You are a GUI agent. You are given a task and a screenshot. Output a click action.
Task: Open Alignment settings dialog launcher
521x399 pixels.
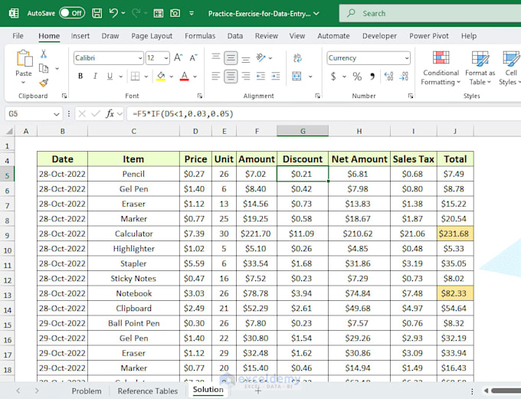(x=317, y=96)
